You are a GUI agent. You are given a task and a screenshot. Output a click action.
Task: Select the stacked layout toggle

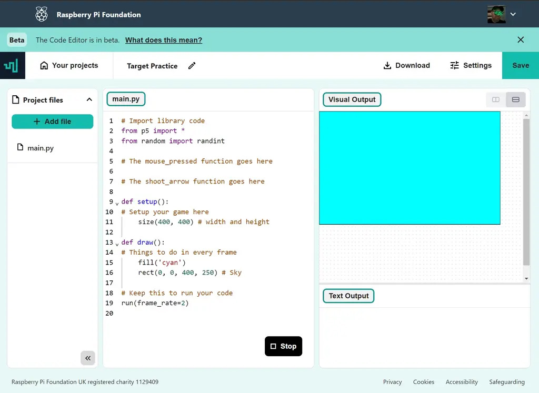click(515, 99)
